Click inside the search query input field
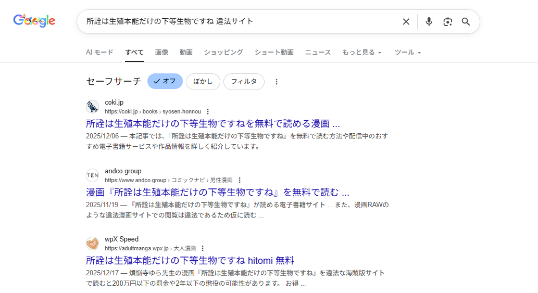 pos(240,21)
